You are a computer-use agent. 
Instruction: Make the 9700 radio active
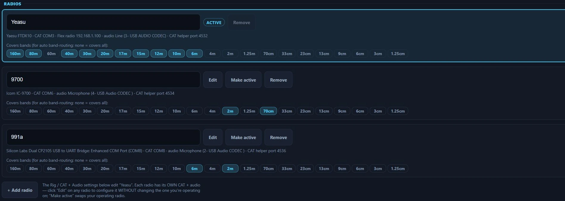point(243,80)
